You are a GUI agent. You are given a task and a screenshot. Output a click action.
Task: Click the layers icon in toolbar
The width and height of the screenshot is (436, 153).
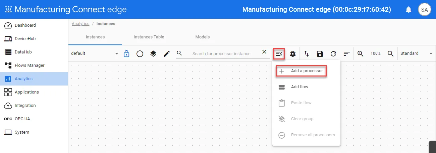click(153, 53)
